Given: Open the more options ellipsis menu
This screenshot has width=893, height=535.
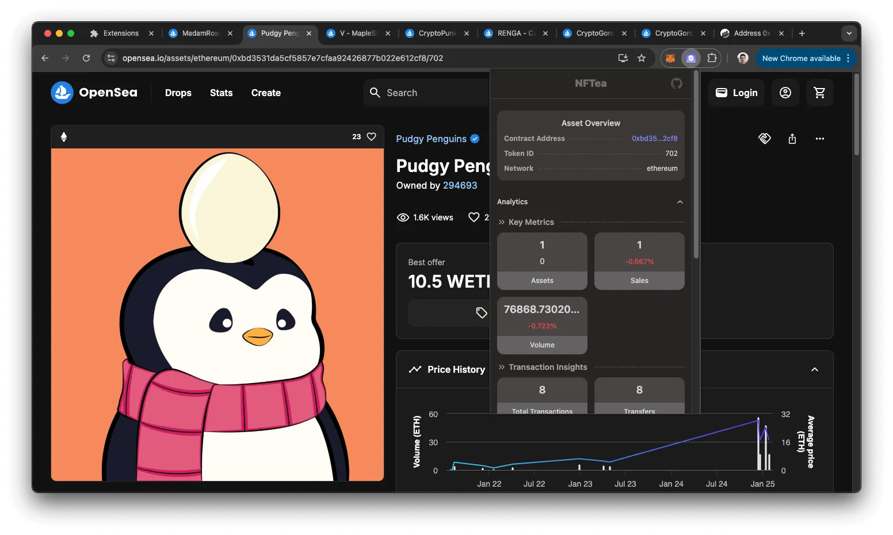Looking at the screenshot, I should pyautogui.click(x=820, y=139).
